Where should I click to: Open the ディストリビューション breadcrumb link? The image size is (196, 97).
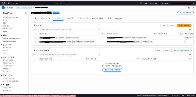point(24,8)
